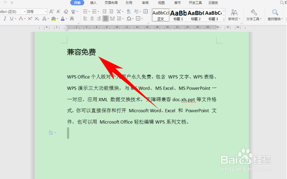Align text left
The height and width of the screenshot is (179, 287).
(x=85, y=19)
